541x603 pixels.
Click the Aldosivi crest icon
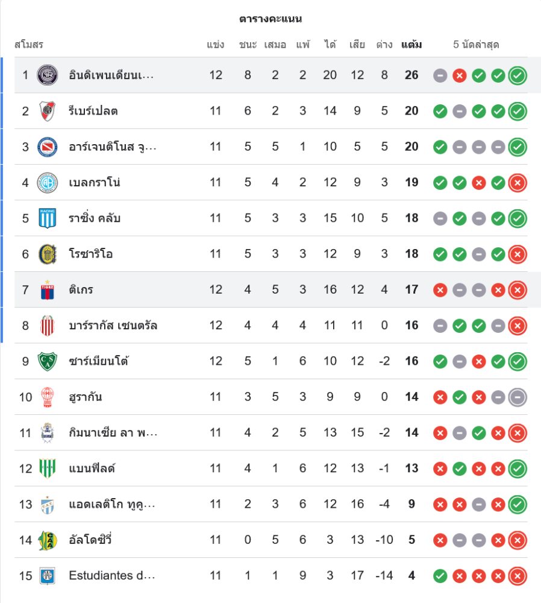click(47, 540)
